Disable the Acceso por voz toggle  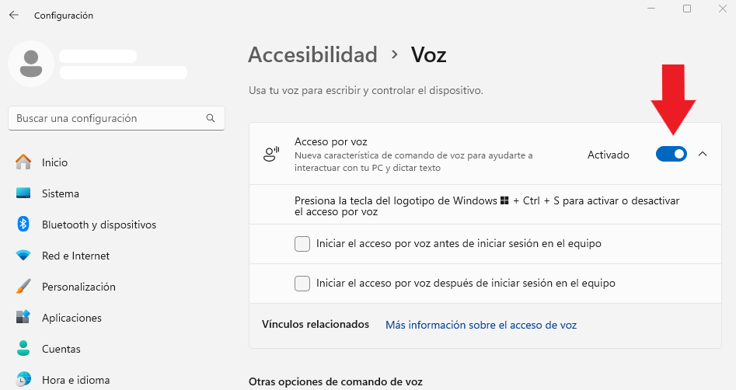[x=671, y=154]
